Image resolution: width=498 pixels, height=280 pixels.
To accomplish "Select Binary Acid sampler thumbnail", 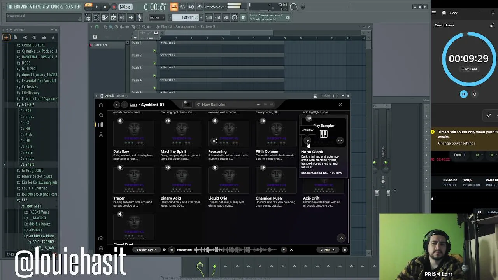I will coord(181,181).
